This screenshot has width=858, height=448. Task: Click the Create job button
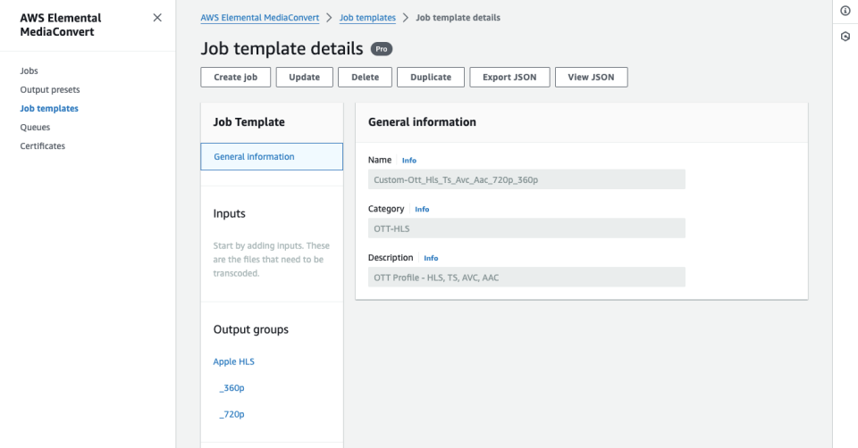coord(235,78)
